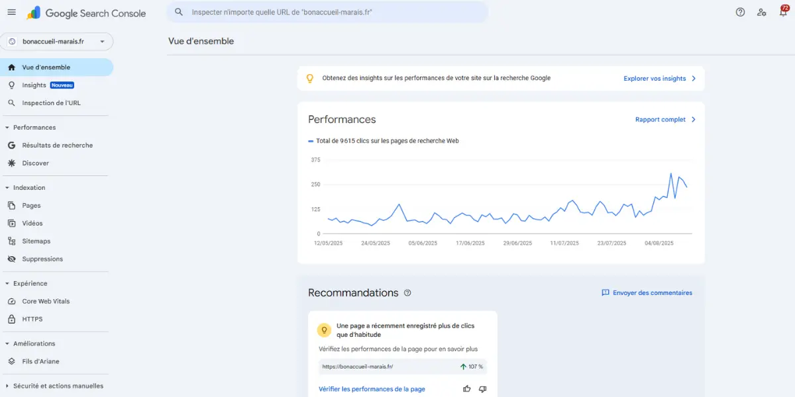This screenshot has width=795, height=397.
Task: Click the URL inspection search field
Action: coord(328,11)
